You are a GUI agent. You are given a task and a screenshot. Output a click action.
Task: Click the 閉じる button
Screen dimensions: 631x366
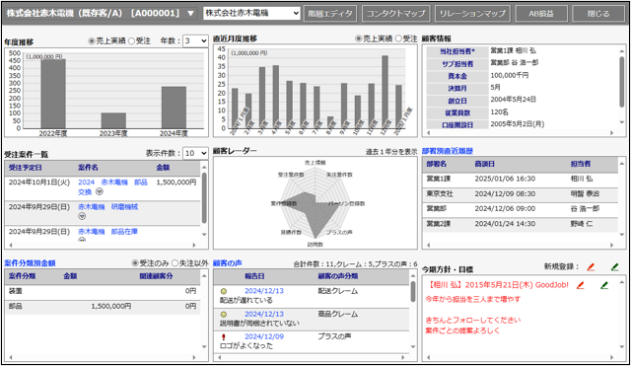tap(598, 13)
